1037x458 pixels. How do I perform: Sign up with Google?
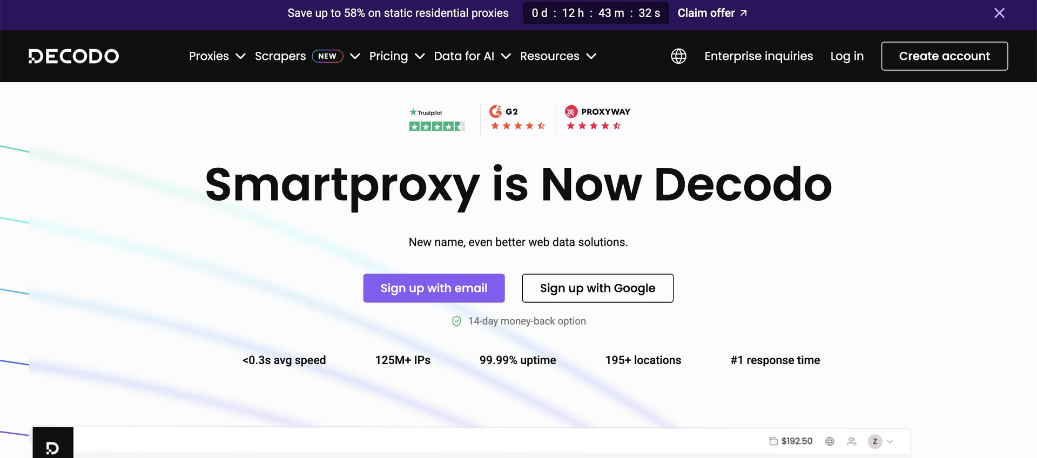(597, 288)
